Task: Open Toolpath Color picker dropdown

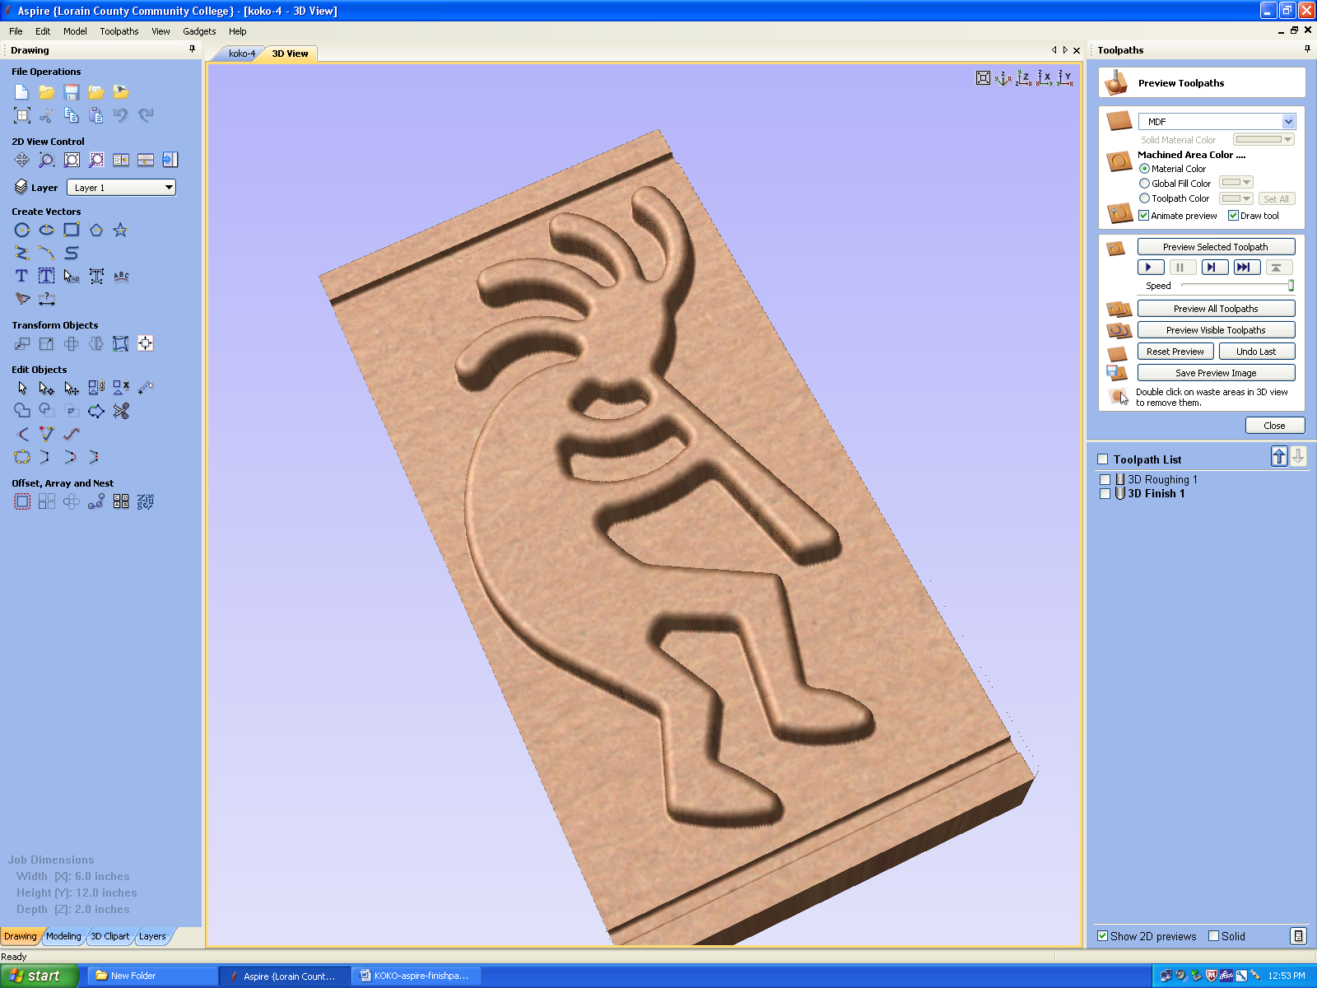Action: pyautogui.click(x=1236, y=198)
